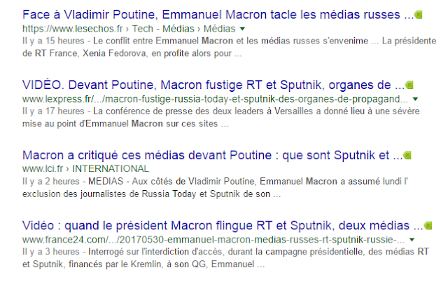
Task: Expand the dropdown arrow beside the lesechos.fr URL
Action: pos(242,29)
